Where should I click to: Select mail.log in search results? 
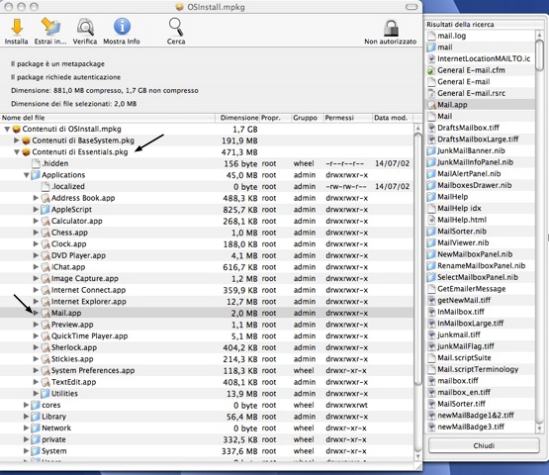coord(480,36)
